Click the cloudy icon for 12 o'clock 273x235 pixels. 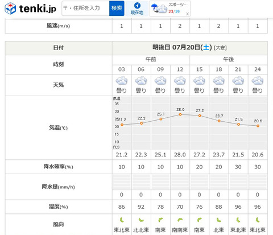(x=180, y=81)
